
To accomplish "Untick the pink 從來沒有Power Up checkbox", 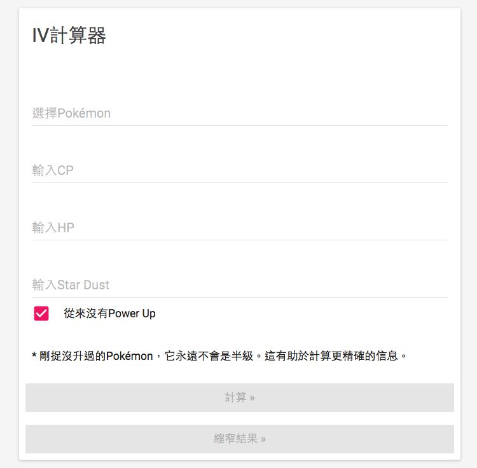I will [x=41, y=313].
